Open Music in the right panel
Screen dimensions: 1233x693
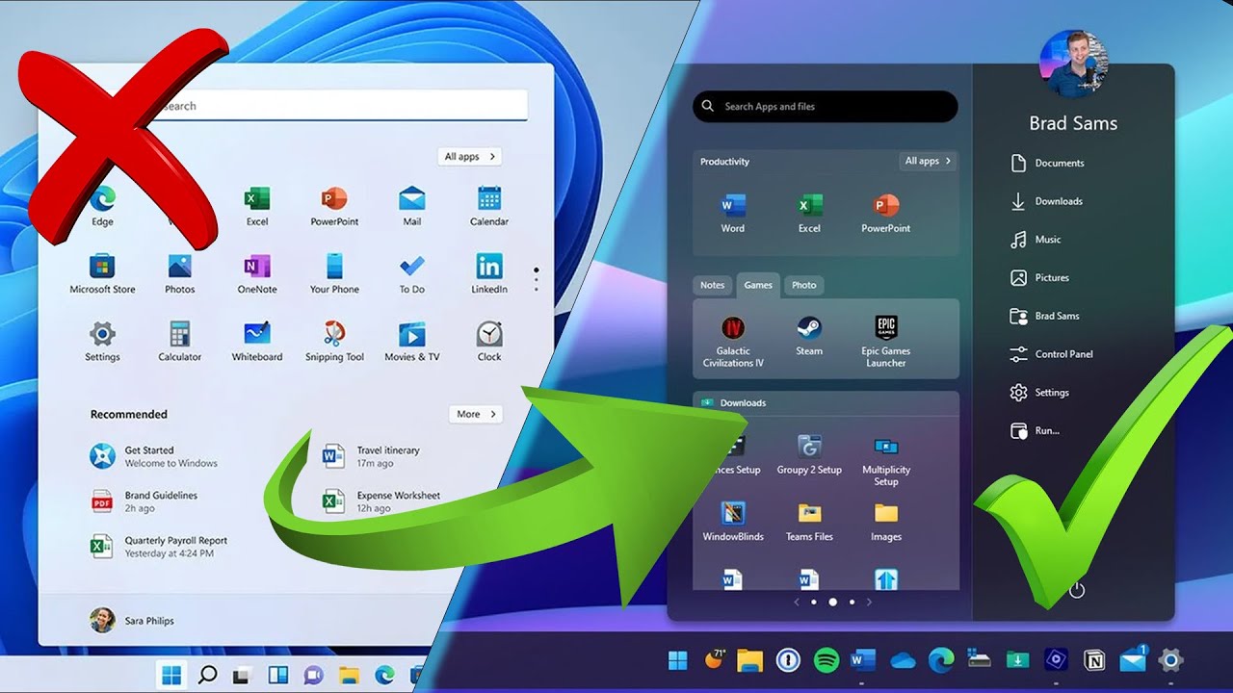coord(1036,240)
